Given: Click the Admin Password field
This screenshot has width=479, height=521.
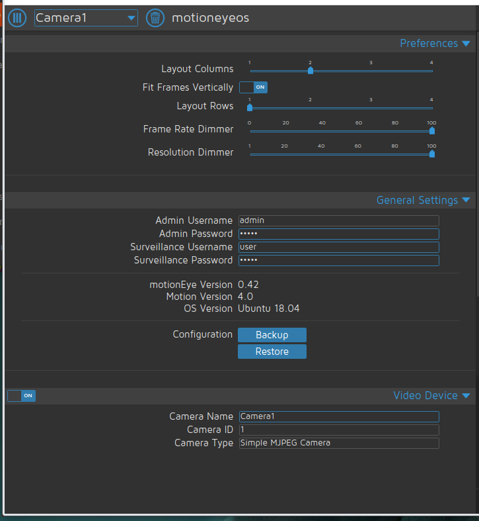Looking at the screenshot, I should click(x=339, y=234).
